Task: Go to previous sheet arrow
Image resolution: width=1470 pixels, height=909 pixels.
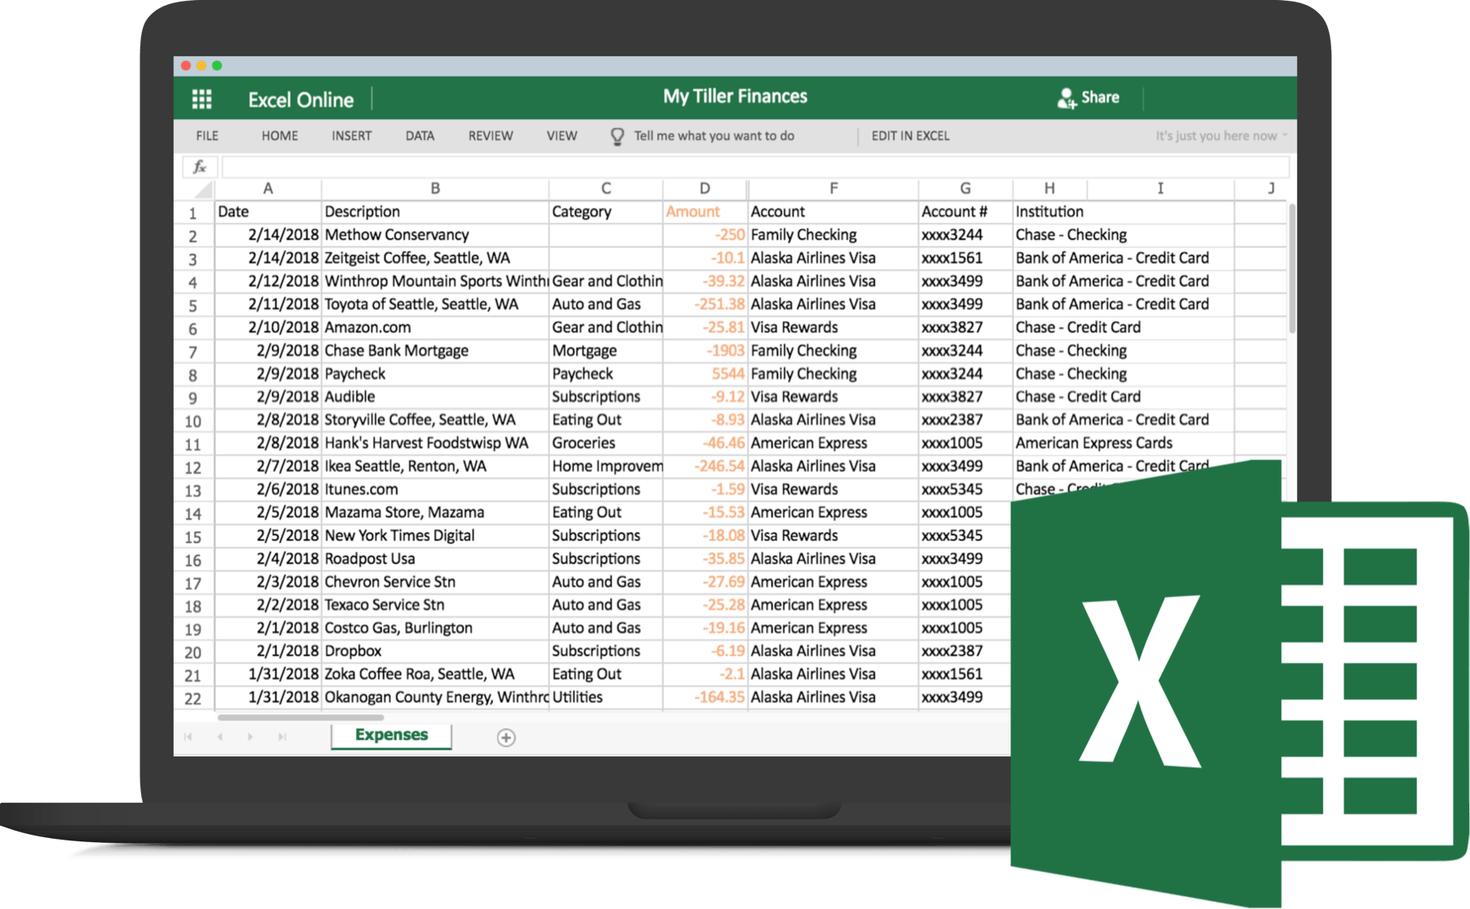Action: pyautogui.click(x=220, y=737)
